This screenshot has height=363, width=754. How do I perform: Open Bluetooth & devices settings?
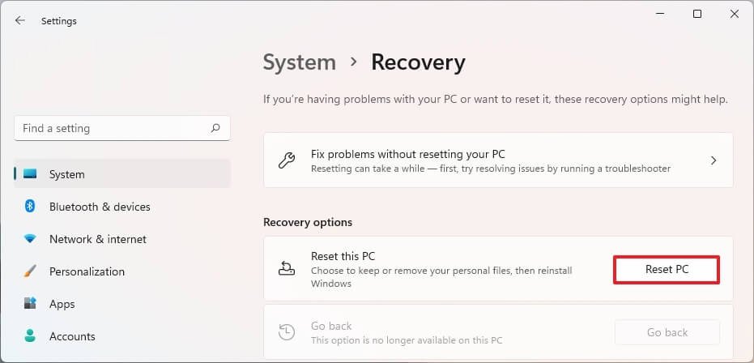[100, 207]
